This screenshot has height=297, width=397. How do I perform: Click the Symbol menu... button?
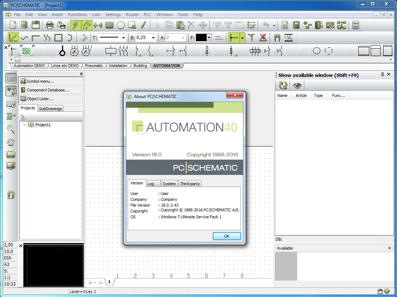(51, 81)
